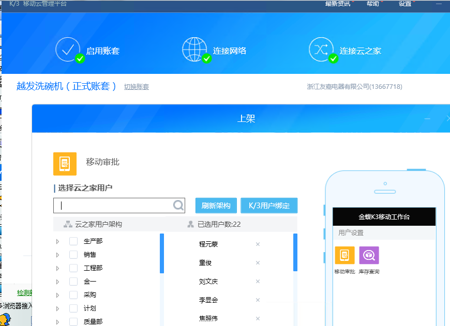
Task: Check the 质量部 checkbox
Action: (73, 322)
